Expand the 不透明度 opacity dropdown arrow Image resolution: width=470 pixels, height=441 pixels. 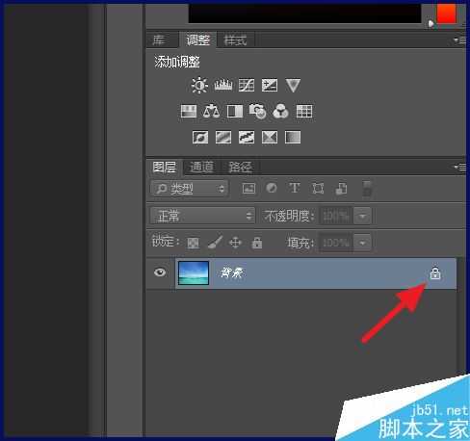(362, 216)
